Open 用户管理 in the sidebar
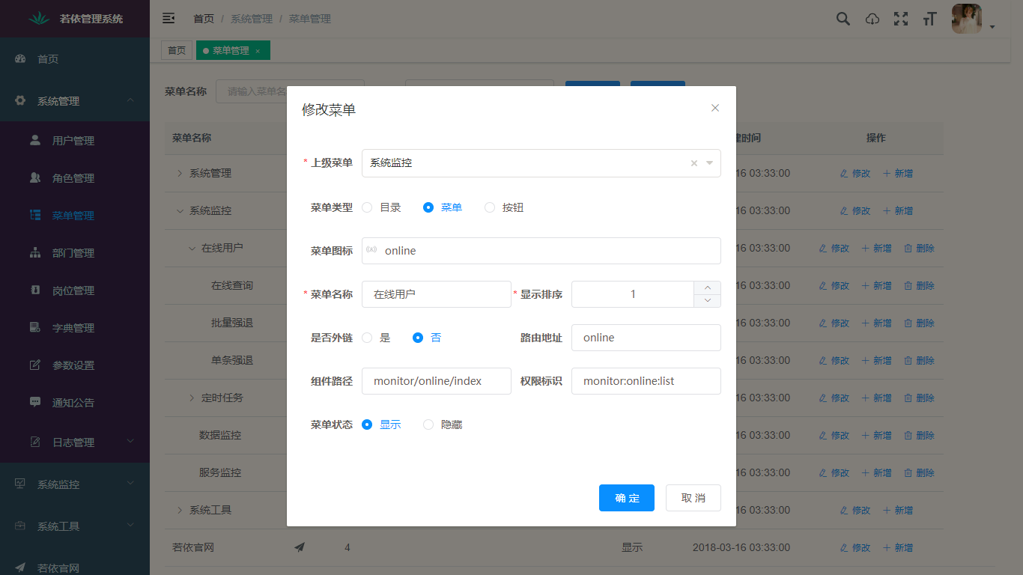 75,141
